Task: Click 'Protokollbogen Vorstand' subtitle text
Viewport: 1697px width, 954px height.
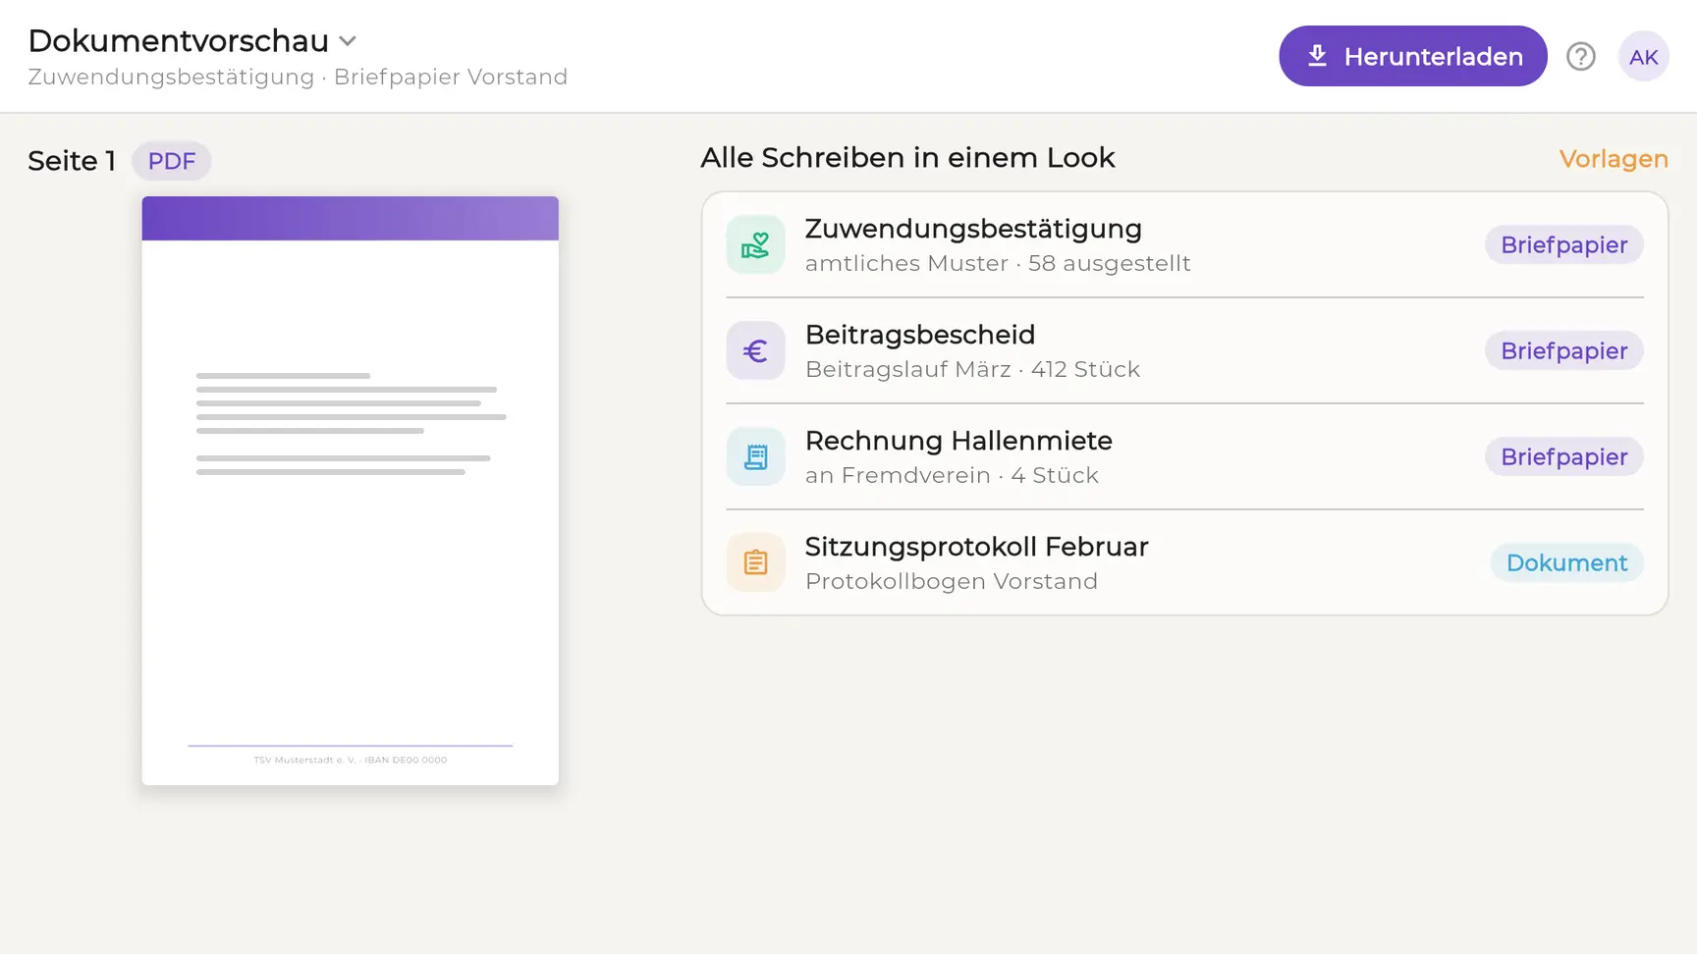Action: point(952,581)
